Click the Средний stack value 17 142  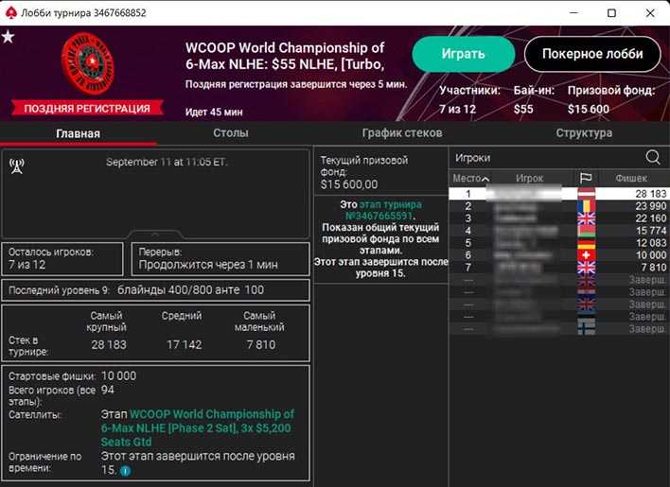185,344
